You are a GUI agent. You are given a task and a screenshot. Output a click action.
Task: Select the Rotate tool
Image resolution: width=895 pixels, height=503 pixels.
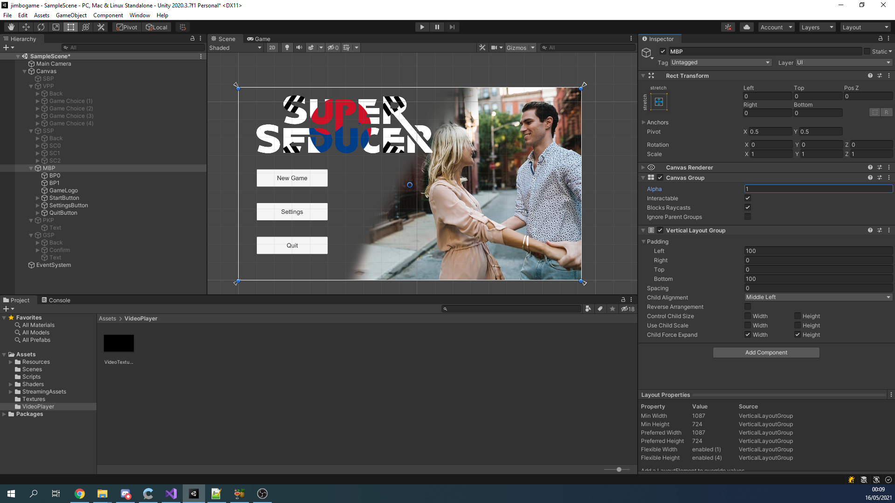tap(41, 27)
